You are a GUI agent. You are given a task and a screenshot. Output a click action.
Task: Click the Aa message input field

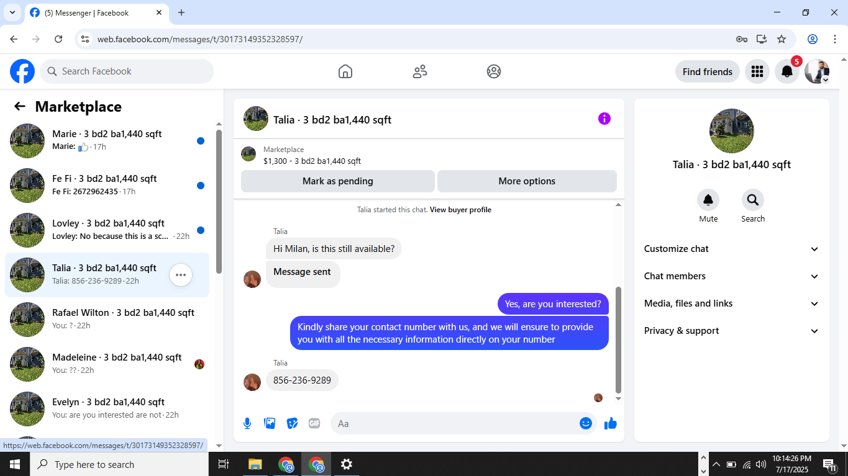pos(463,423)
